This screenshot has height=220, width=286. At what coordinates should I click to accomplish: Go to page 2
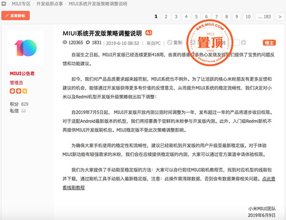(166, 17)
